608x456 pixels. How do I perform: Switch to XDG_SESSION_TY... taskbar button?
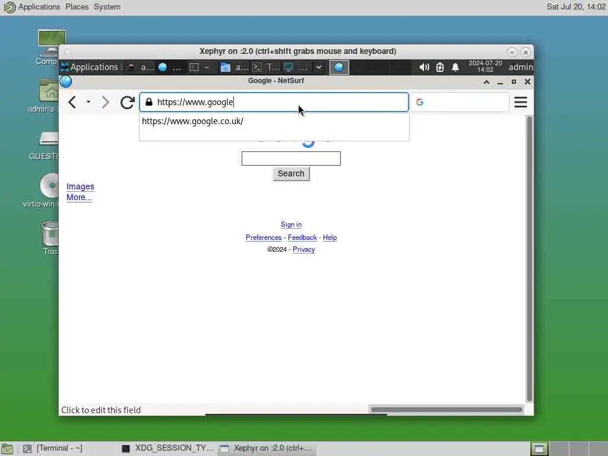pos(167,449)
